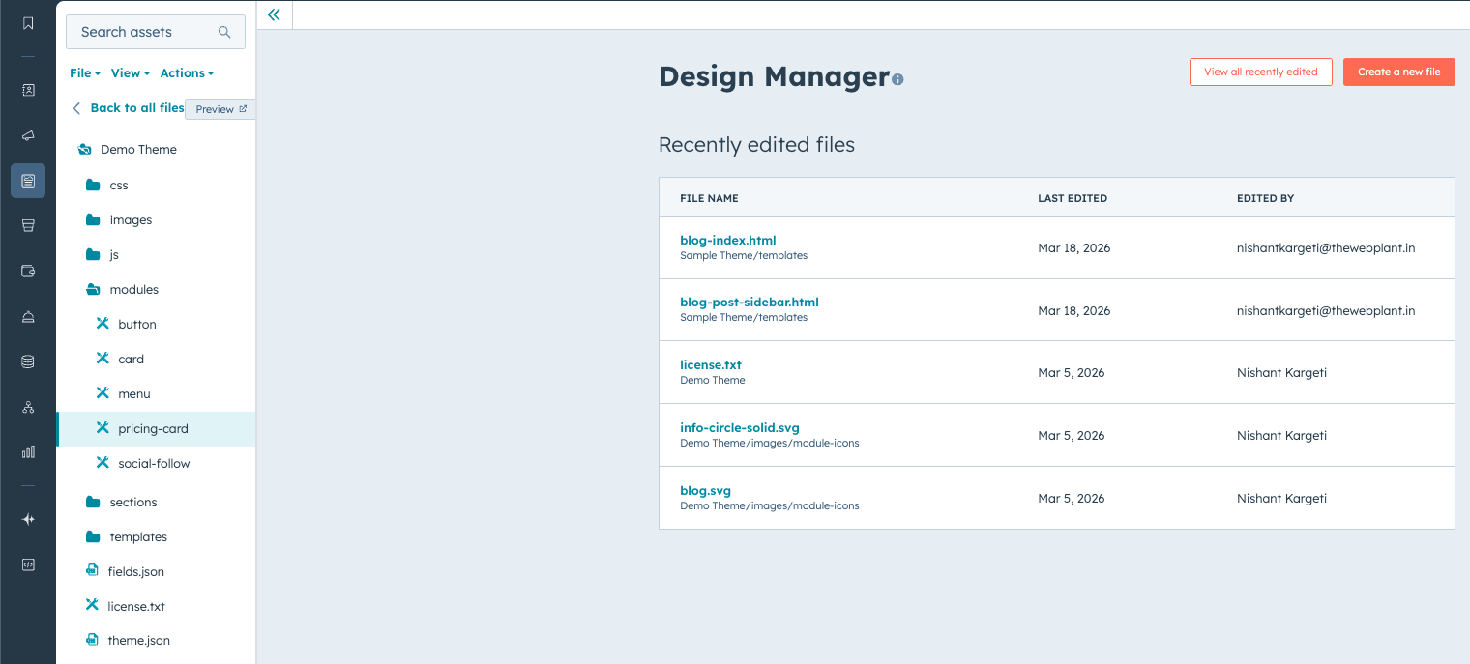Viewport: 1470px width, 664px height.
Task: Open the View dropdown menu
Action: click(131, 73)
